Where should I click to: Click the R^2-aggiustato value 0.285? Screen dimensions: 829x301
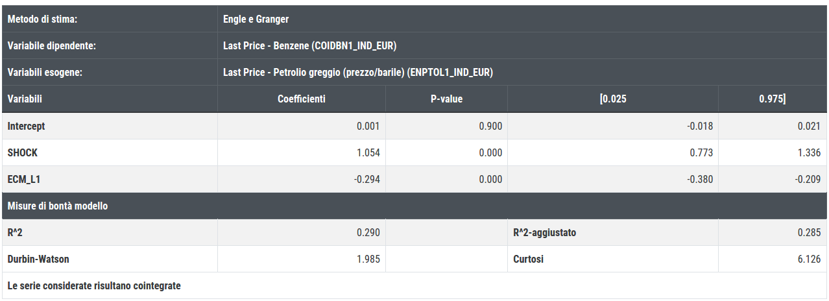809,232
